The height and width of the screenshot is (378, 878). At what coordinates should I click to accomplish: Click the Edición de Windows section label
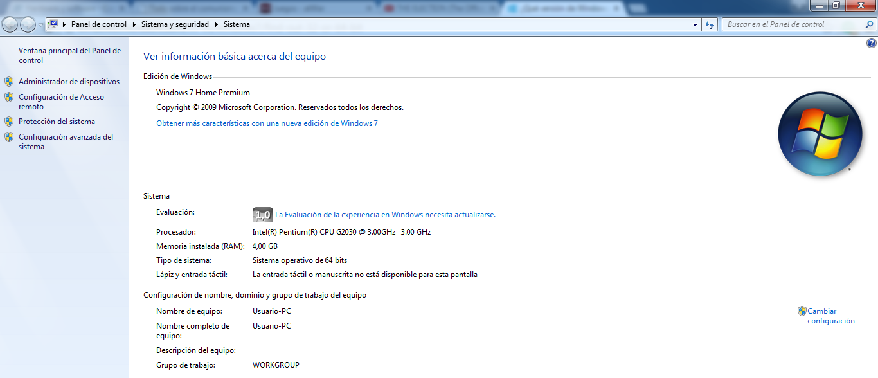point(177,76)
